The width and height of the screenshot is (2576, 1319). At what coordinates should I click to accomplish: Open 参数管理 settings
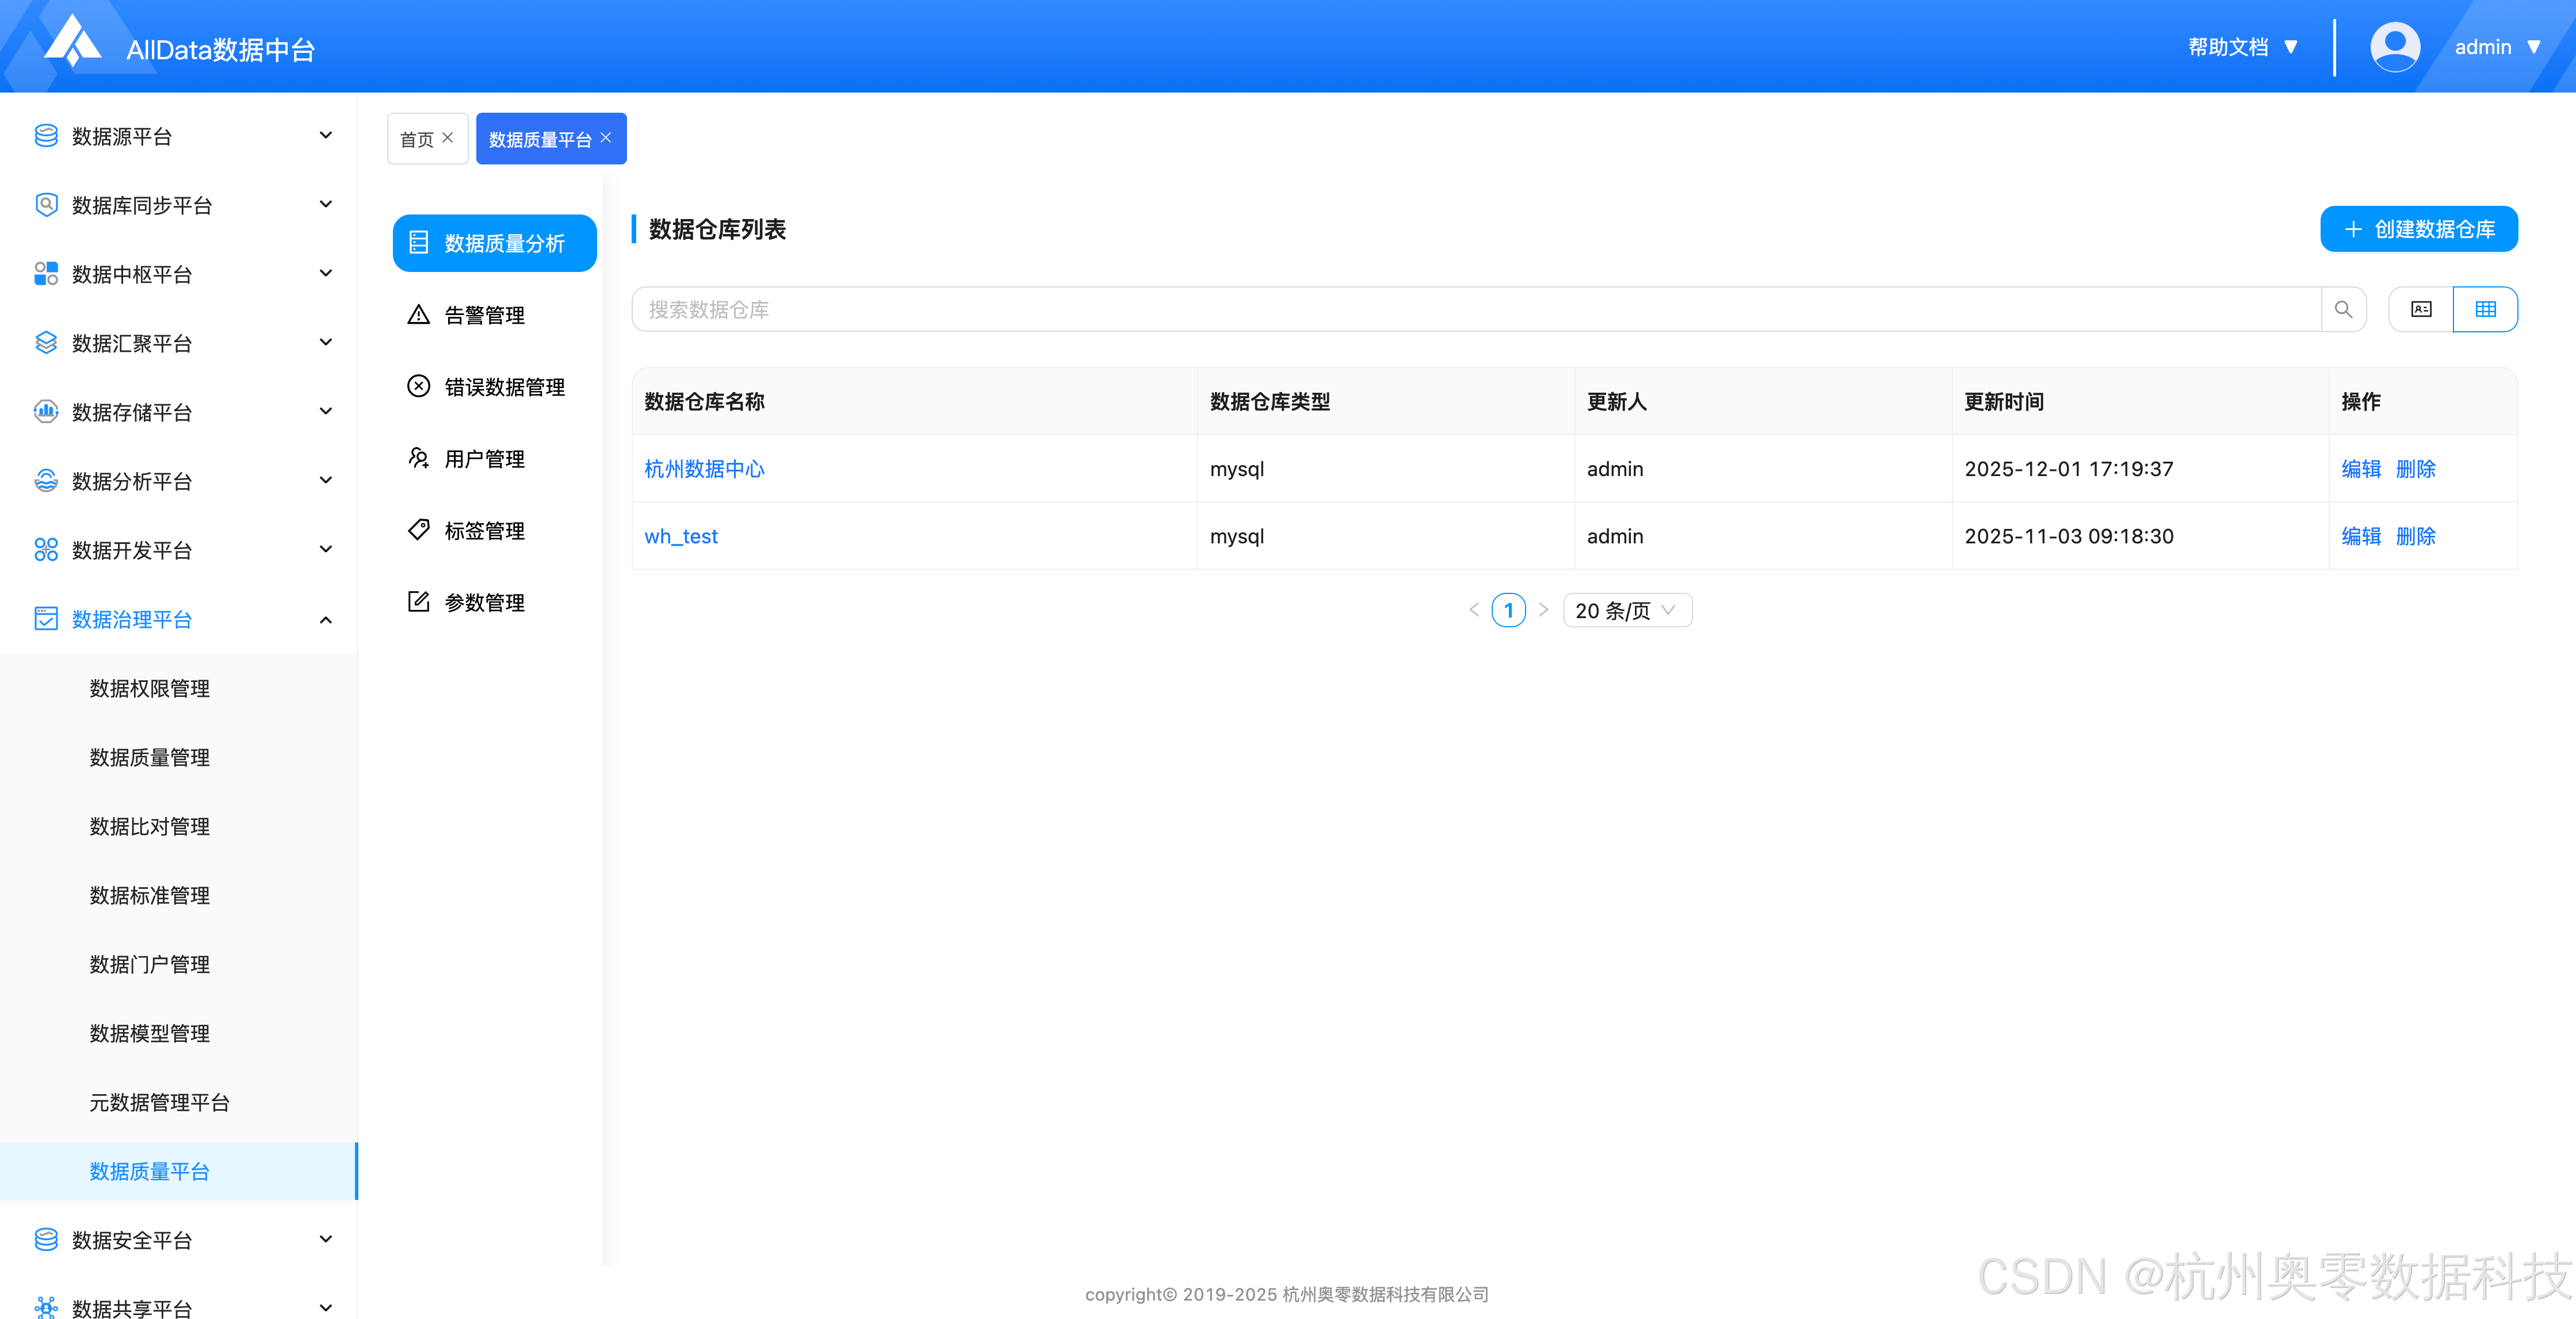click(485, 601)
